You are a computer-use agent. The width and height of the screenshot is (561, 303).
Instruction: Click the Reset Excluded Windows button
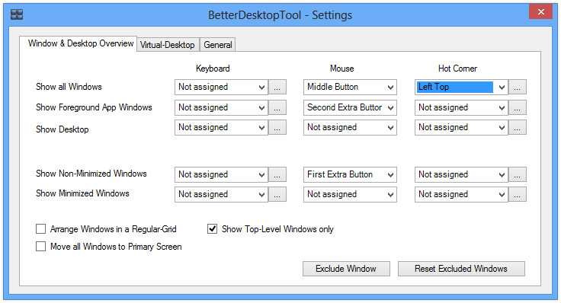point(461,269)
